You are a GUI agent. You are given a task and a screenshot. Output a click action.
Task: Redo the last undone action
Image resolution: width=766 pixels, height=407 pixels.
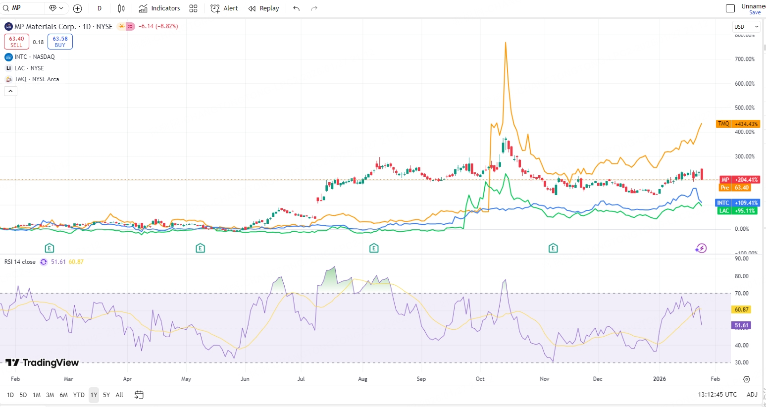[x=314, y=8]
